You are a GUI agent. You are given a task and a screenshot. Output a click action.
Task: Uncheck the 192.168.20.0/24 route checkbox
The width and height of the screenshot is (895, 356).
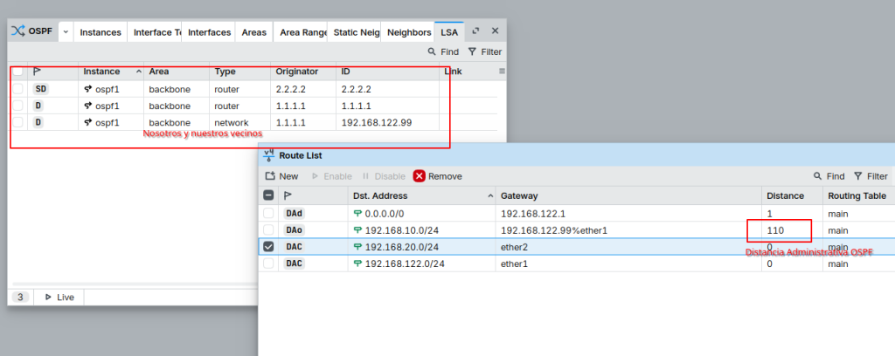coord(269,247)
